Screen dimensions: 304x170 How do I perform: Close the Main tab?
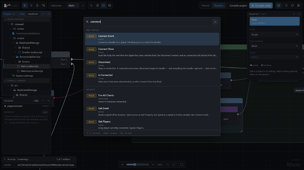tap(77, 6)
